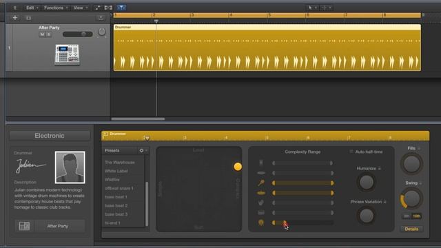Toggle the top percussion instrument icon
The width and height of the screenshot is (441, 248).
(261, 163)
